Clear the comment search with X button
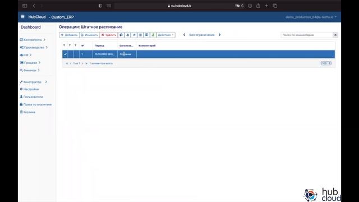Image resolution: width=359 pixels, height=202 pixels. 335,35
